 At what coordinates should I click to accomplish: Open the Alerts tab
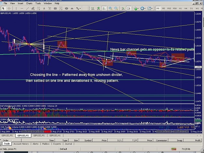point(35,144)
